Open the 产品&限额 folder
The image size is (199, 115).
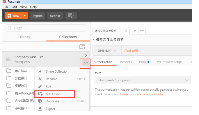coord(24,101)
